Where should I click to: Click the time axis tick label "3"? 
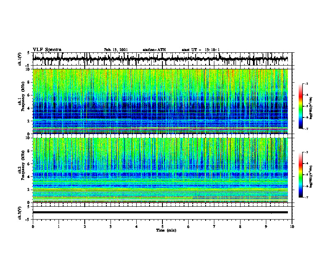110,227
